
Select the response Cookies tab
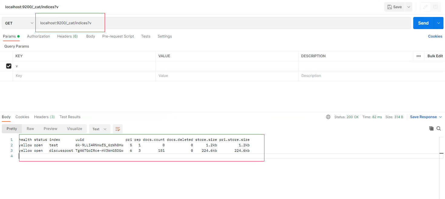22,117
